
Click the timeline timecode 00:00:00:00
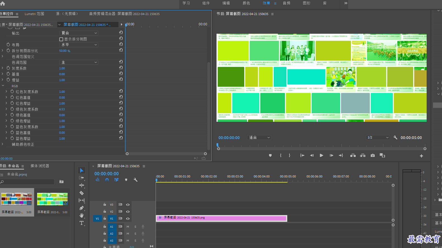pyautogui.click(x=106, y=174)
